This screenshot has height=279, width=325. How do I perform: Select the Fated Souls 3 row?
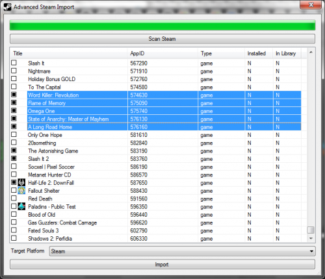[x=156, y=231]
